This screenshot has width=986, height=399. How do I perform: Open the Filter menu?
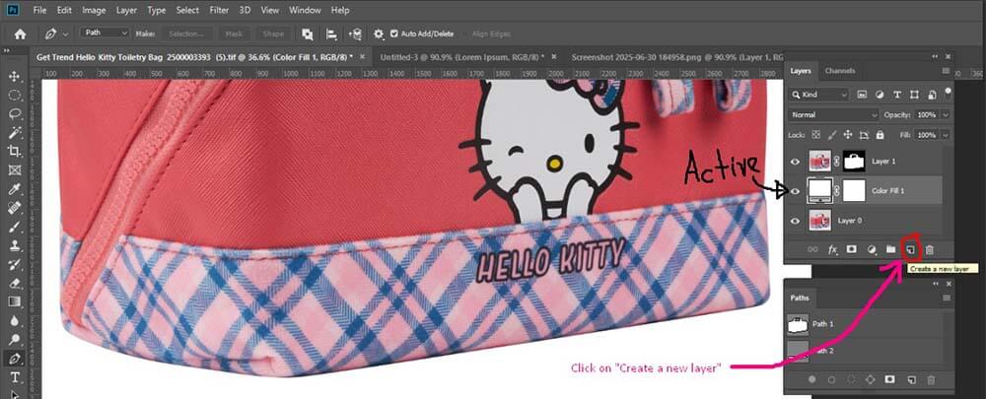pyautogui.click(x=219, y=10)
